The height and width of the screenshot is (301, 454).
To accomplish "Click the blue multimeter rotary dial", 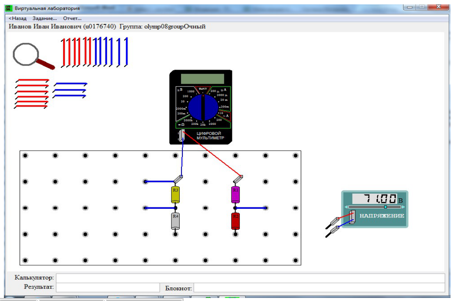I will [x=203, y=108].
